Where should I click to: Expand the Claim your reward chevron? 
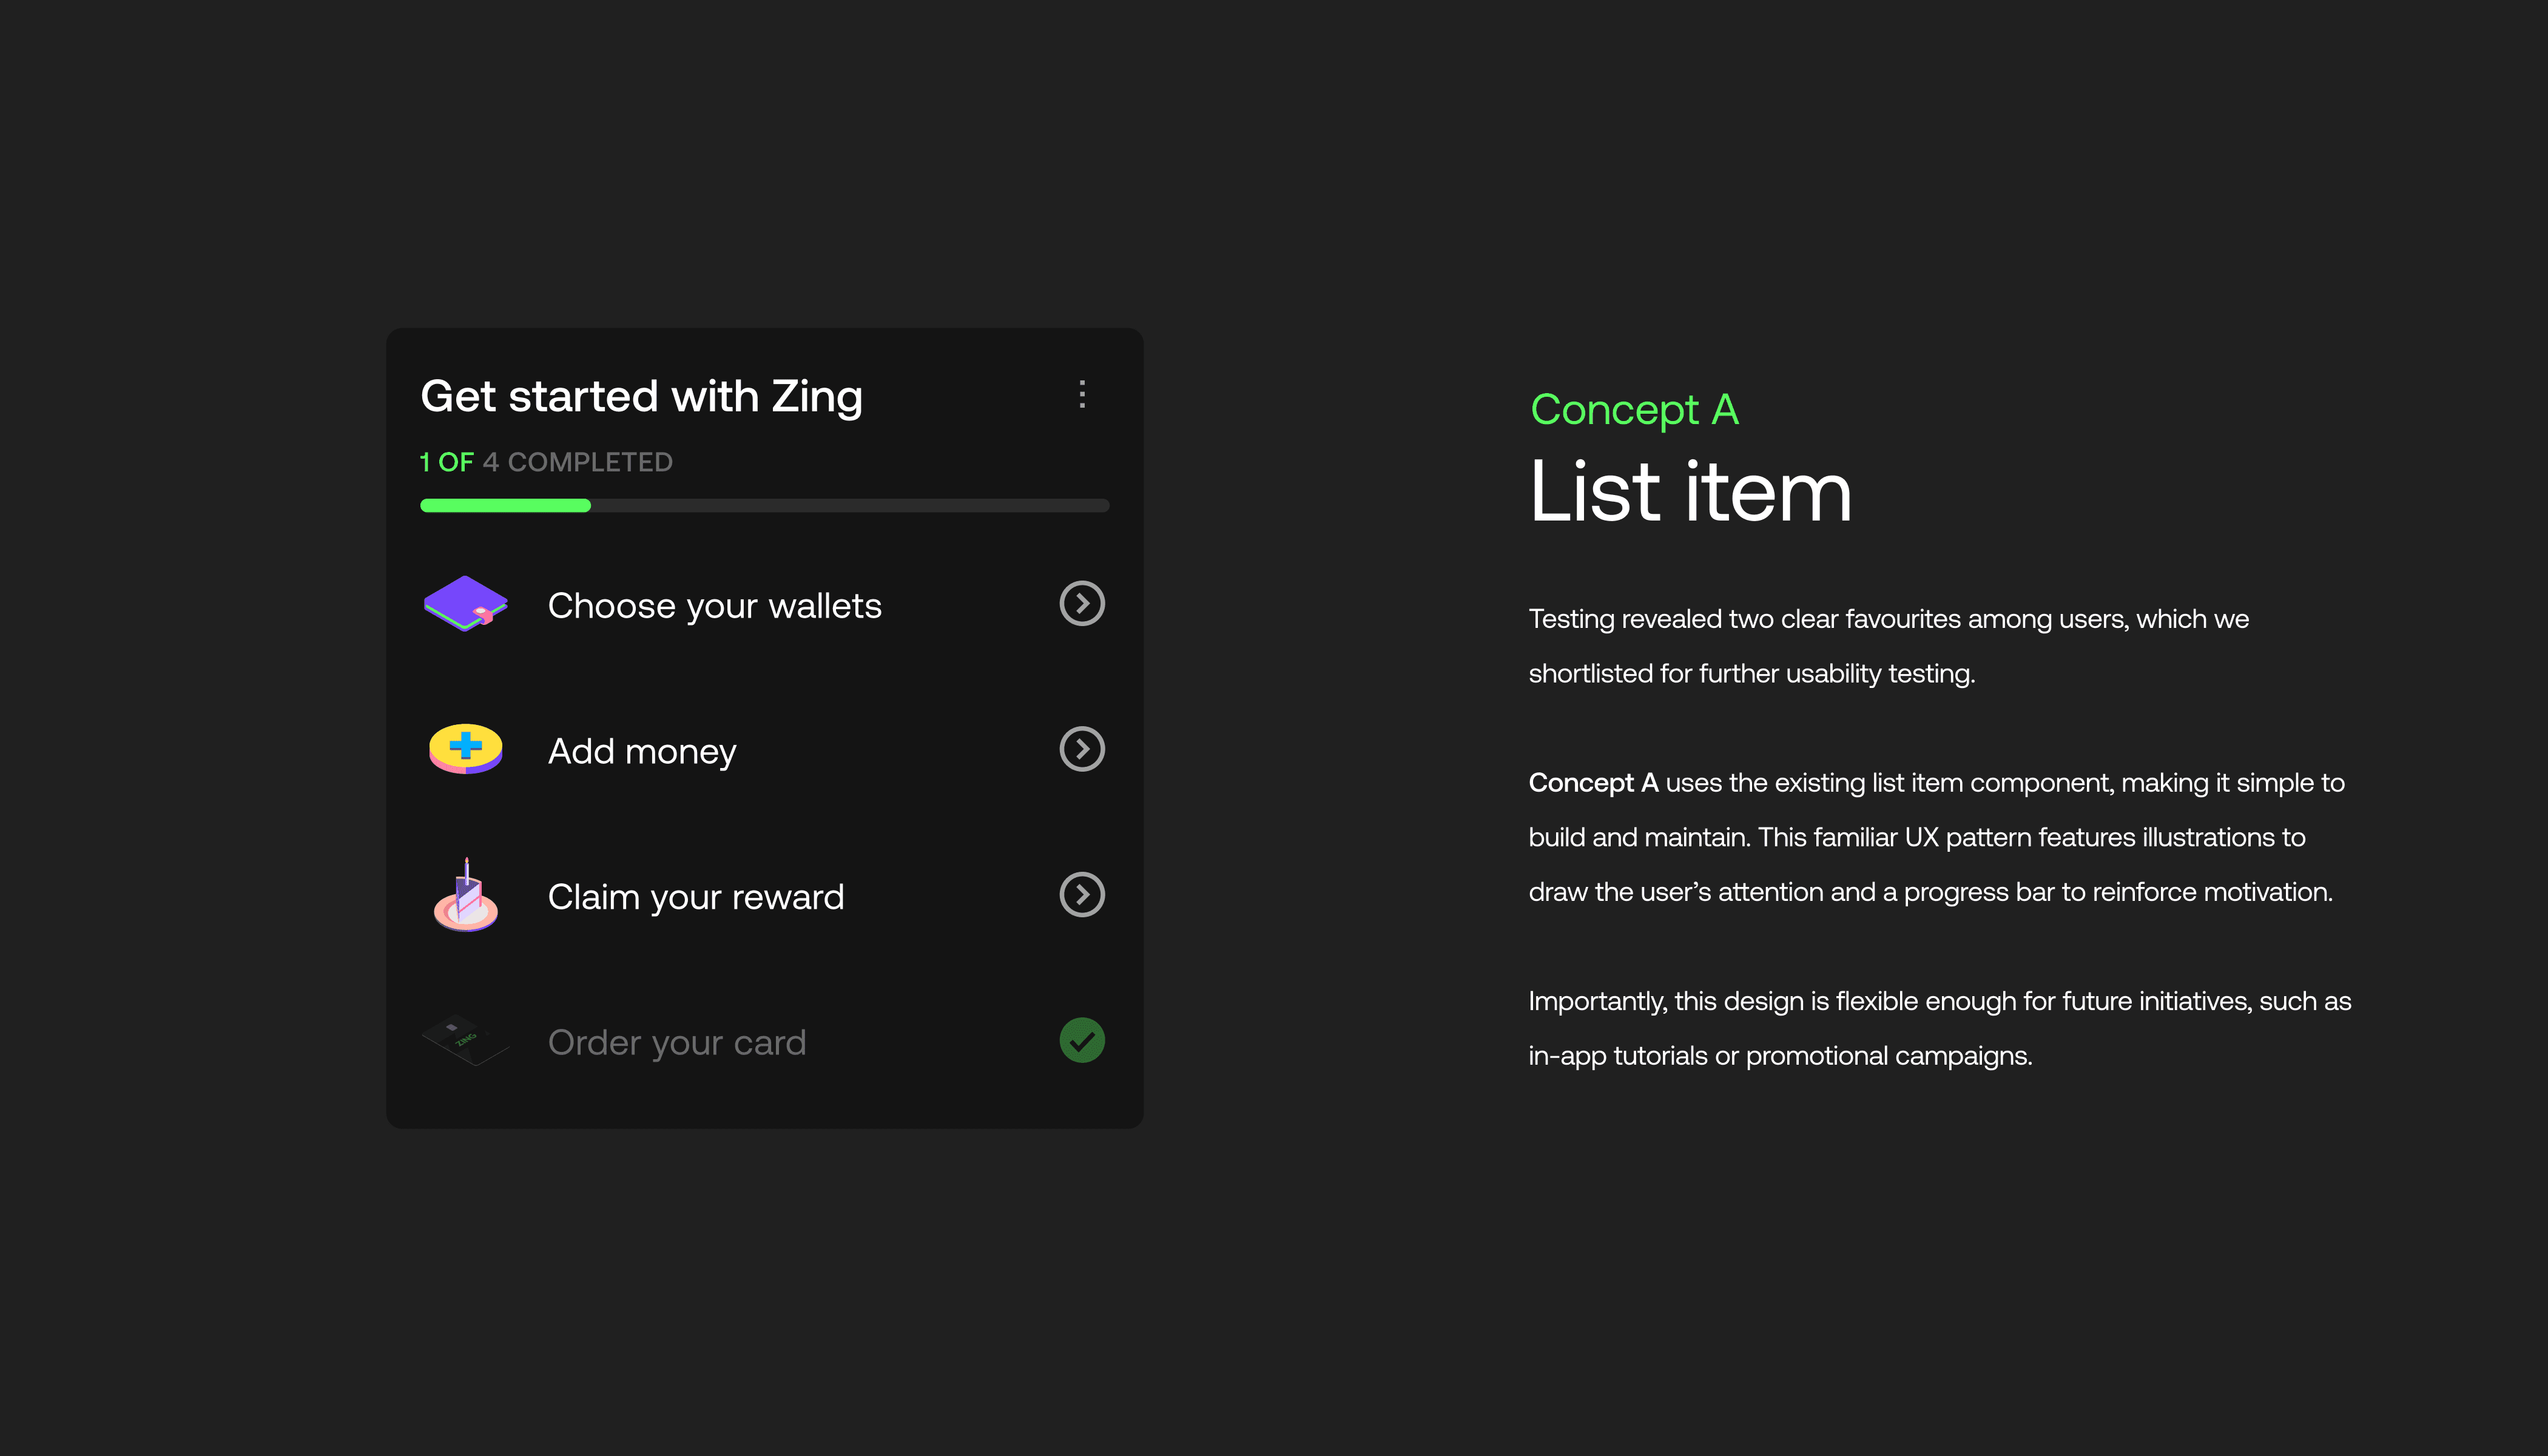pyautogui.click(x=1081, y=895)
